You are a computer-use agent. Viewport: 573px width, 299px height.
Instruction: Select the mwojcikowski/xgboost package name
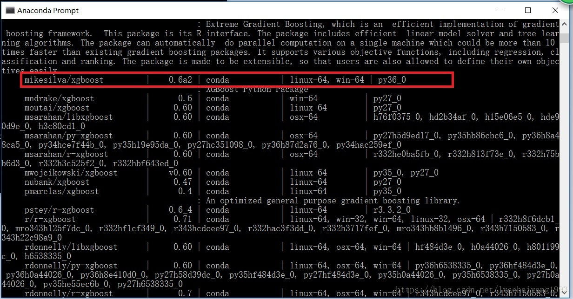71,173
